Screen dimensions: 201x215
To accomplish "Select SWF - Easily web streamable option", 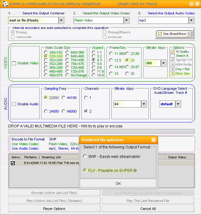I will [85, 156].
